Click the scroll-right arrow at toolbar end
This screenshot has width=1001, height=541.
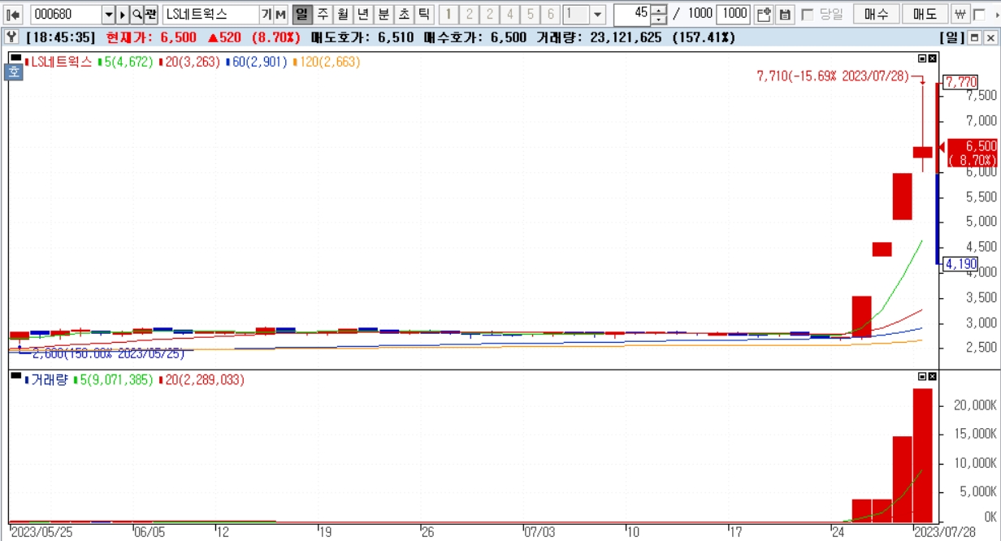[999, 14]
